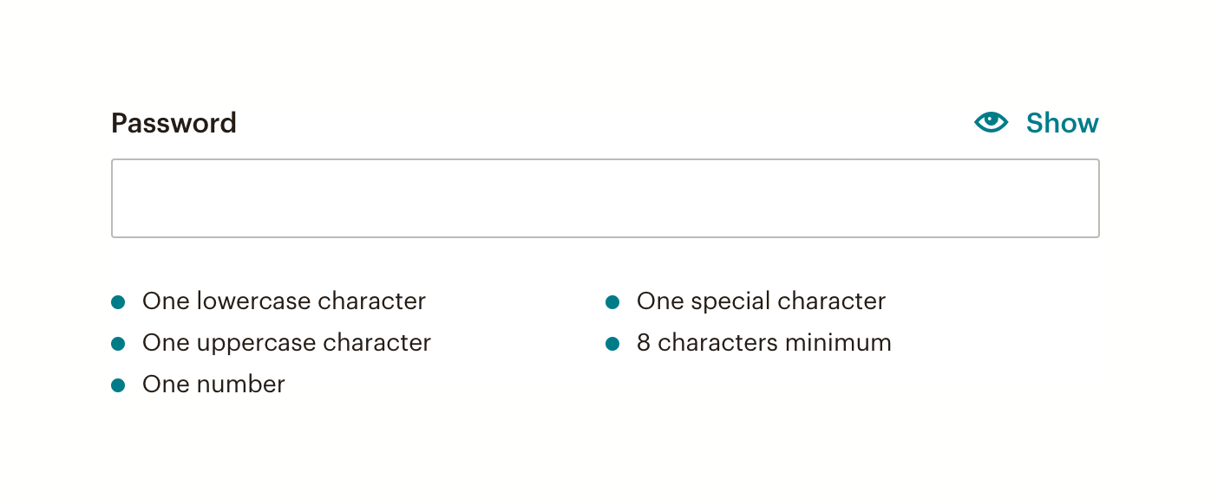Click the Password field label
The width and height of the screenshot is (1211, 504).
tap(173, 123)
